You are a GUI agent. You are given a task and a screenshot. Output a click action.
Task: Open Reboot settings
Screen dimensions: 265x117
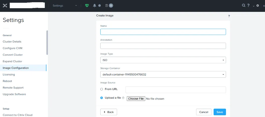7,81
